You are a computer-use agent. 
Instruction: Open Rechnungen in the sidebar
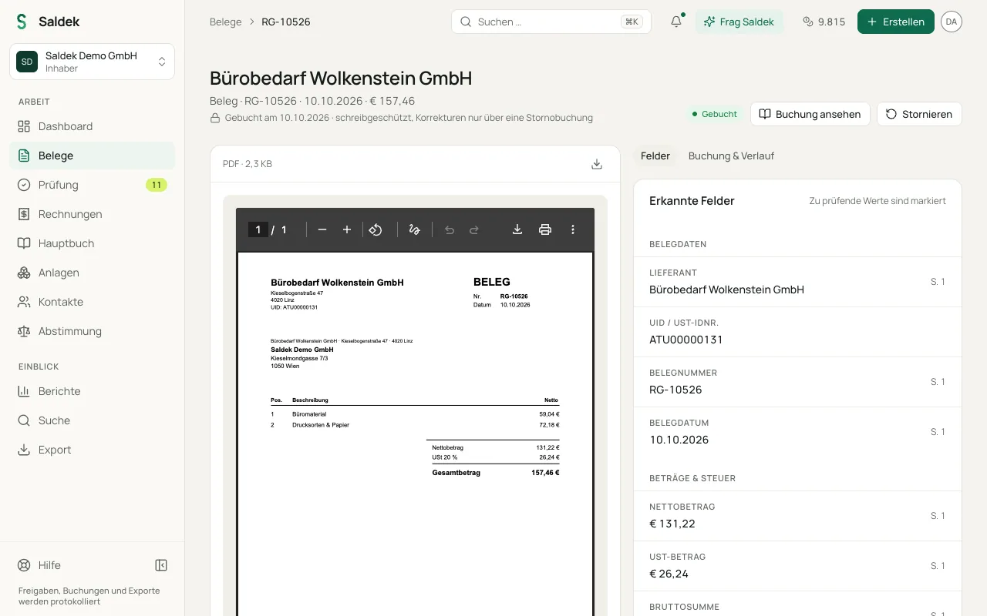pyautogui.click(x=93, y=214)
